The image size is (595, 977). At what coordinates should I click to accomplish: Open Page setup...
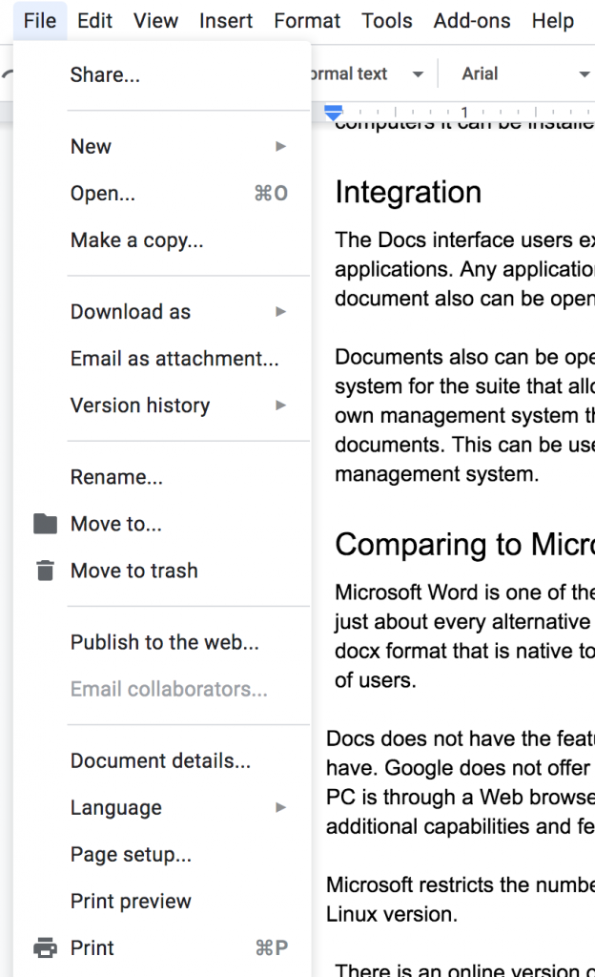click(x=162, y=854)
